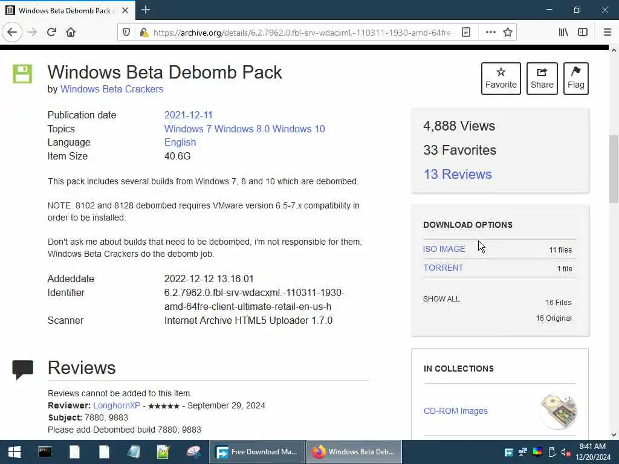The image size is (619, 464).
Task: Click the 33 Favorites text
Action: point(459,150)
